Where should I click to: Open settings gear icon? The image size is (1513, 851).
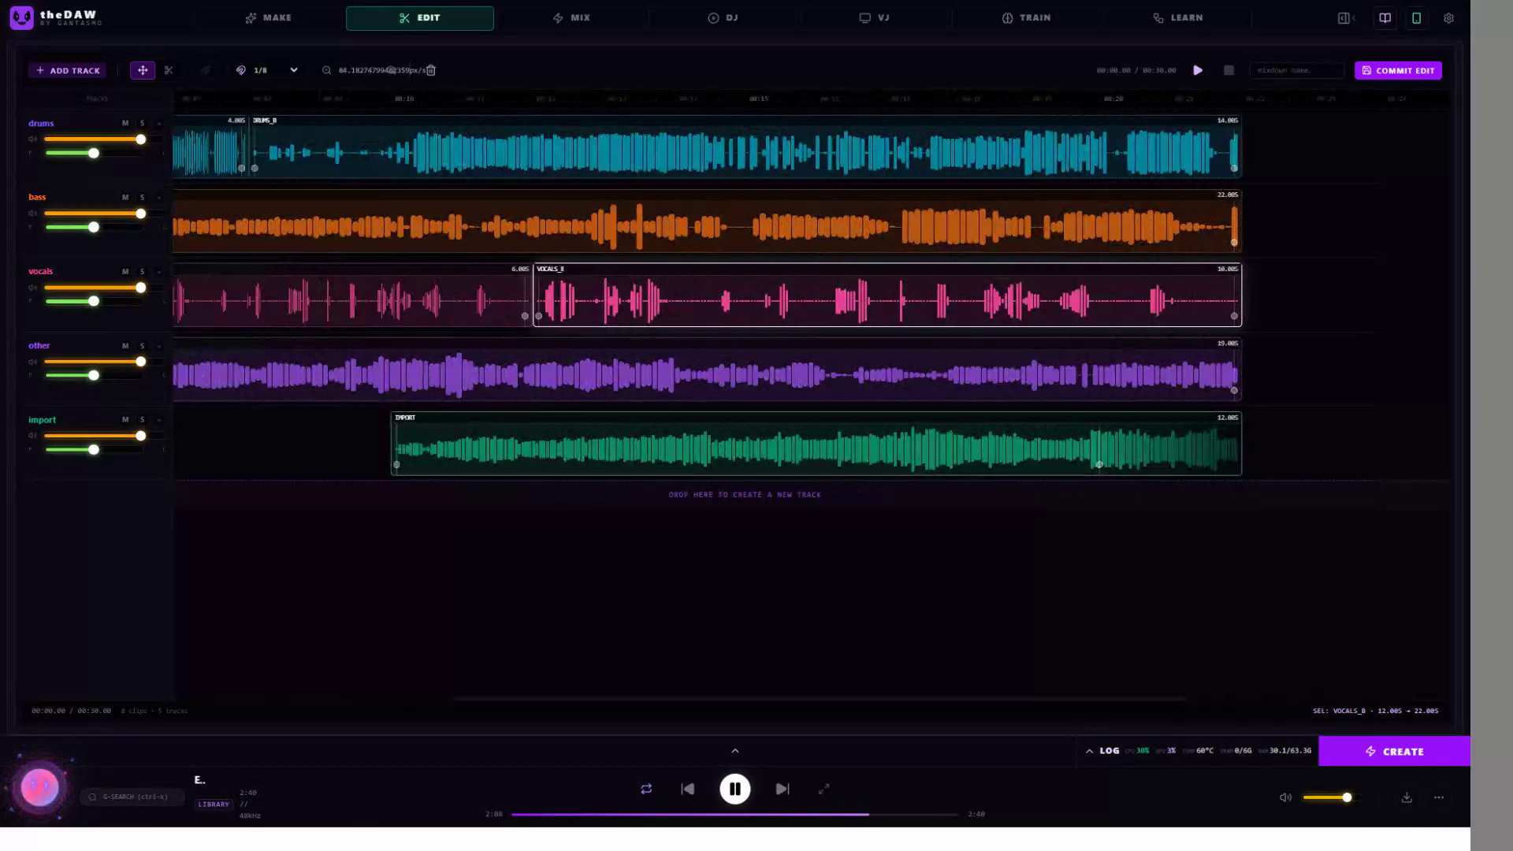1448,18
